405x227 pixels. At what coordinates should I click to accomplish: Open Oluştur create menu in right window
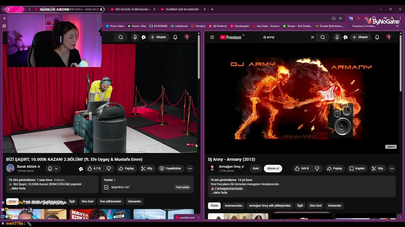coord(360,37)
